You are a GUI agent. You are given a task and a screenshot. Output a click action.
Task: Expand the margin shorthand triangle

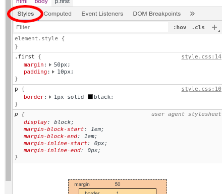[50, 64]
